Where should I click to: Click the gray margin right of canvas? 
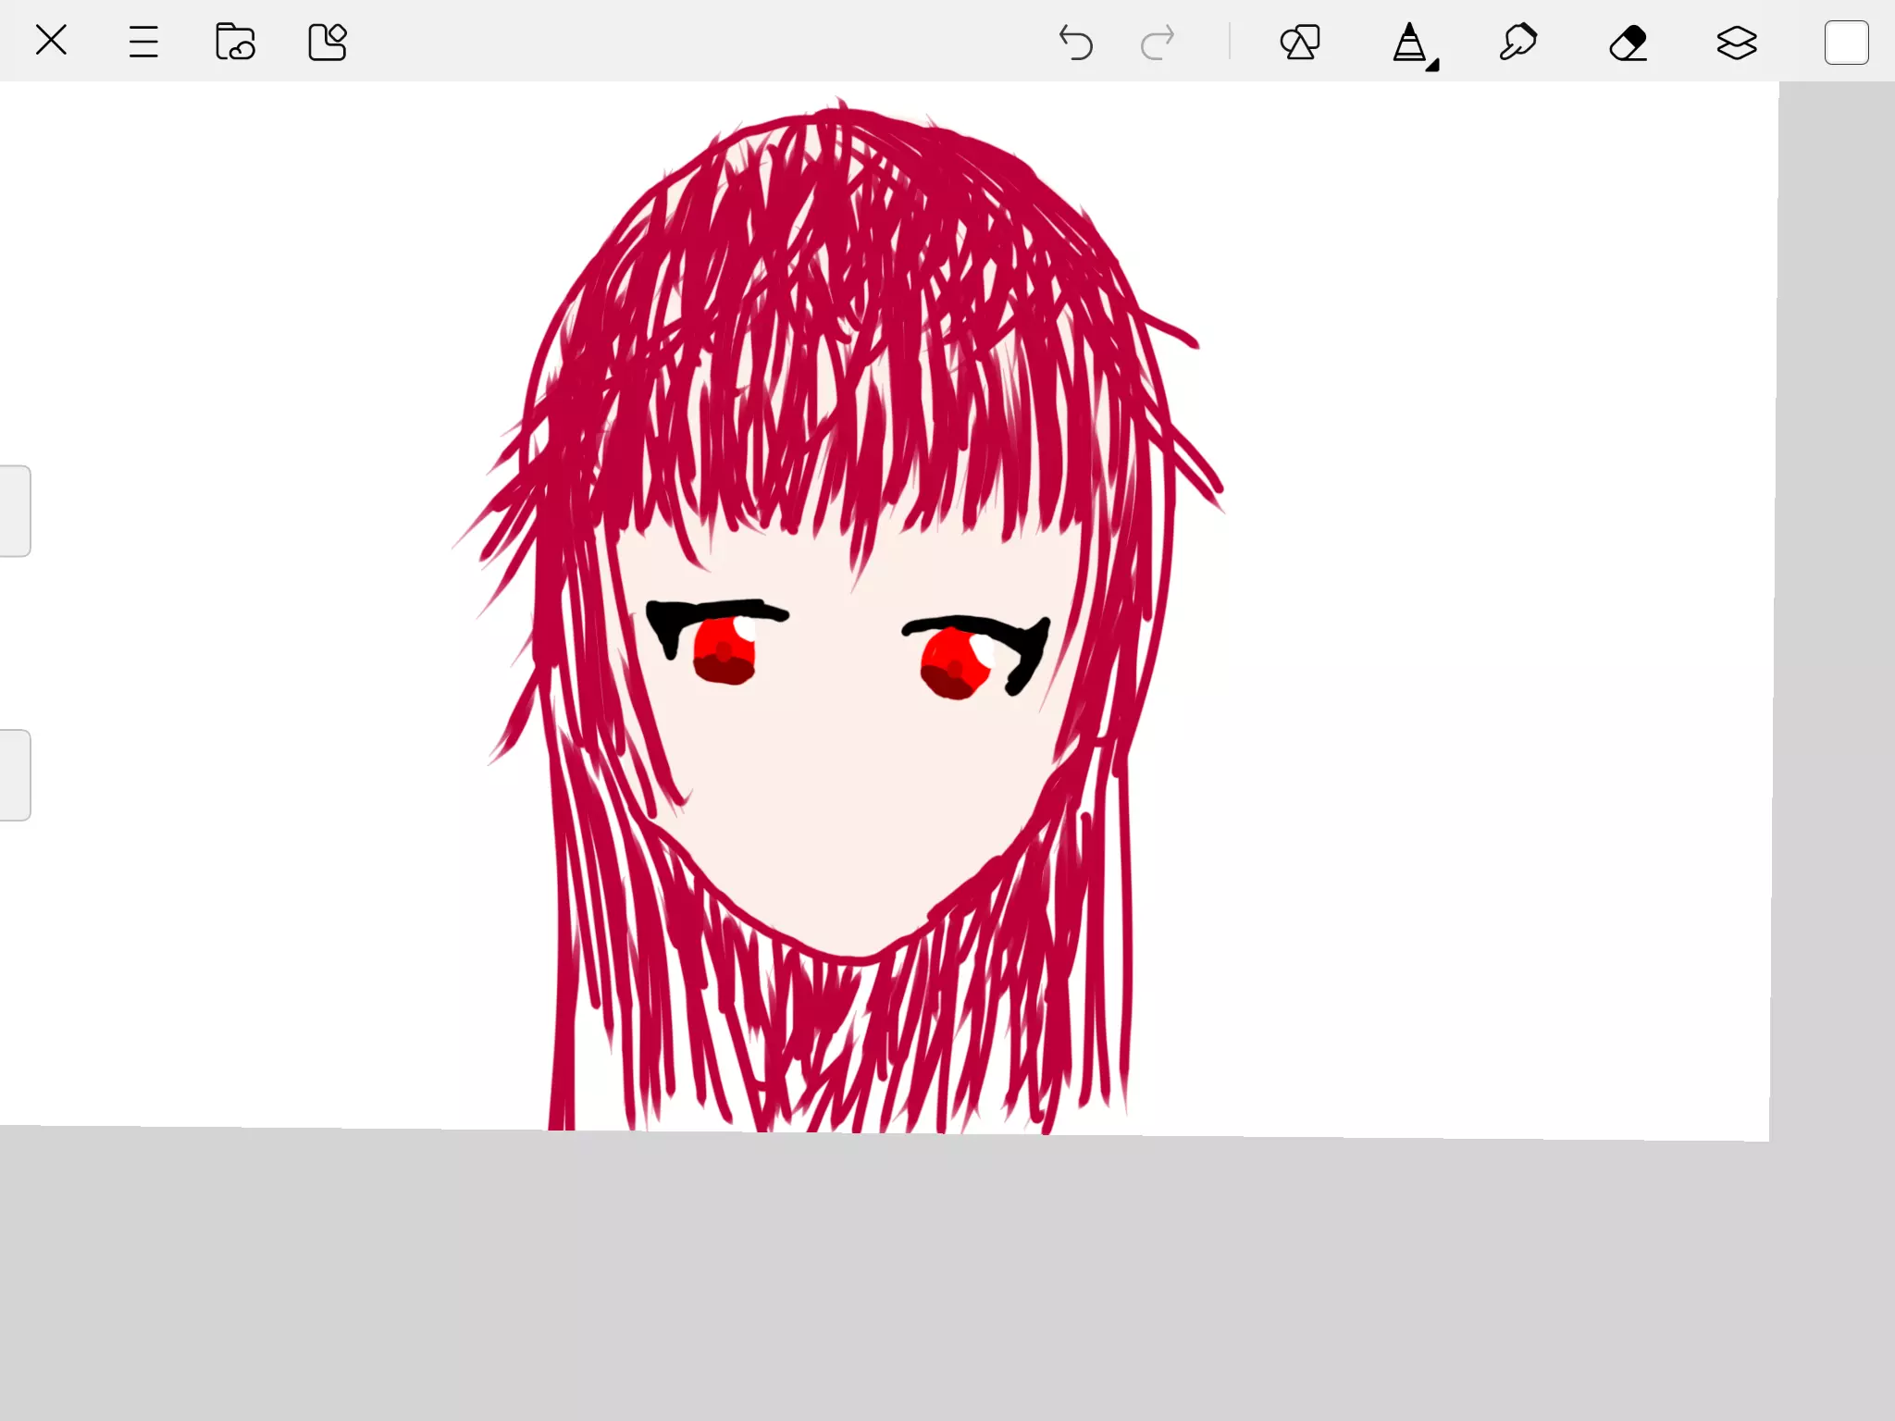tap(1837, 601)
